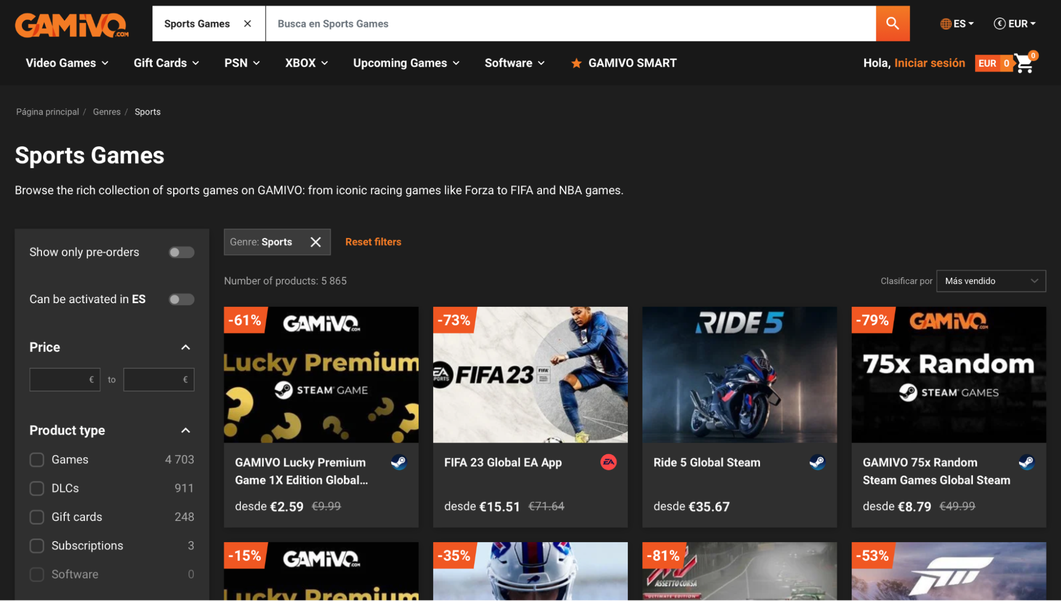Image resolution: width=1061 pixels, height=601 pixels.
Task: Check the DLCs product type checkbox
Action: coord(37,488)
